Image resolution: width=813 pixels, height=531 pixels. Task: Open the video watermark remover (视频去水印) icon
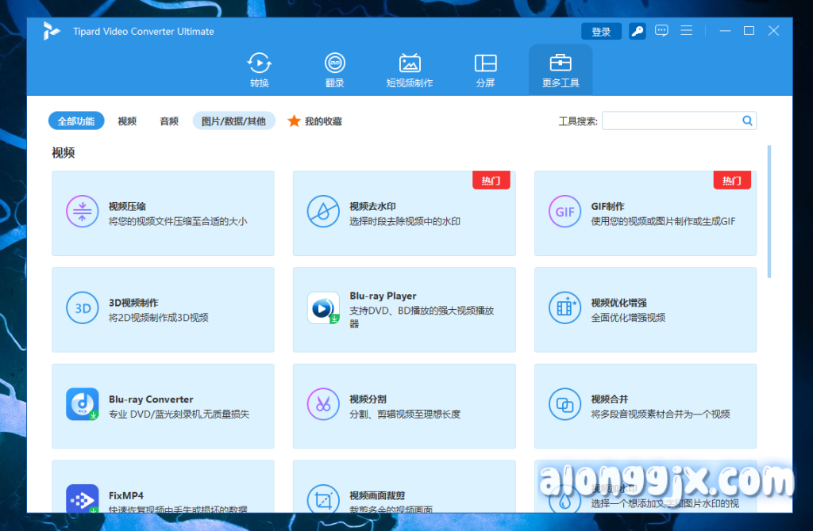(323, 212)
